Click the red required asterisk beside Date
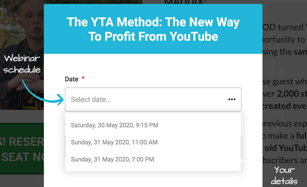Screen dimensions: 307x187 pos(83,78)
